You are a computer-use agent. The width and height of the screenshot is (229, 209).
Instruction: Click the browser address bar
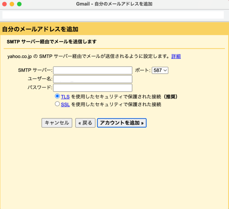[x=113, y=15]
